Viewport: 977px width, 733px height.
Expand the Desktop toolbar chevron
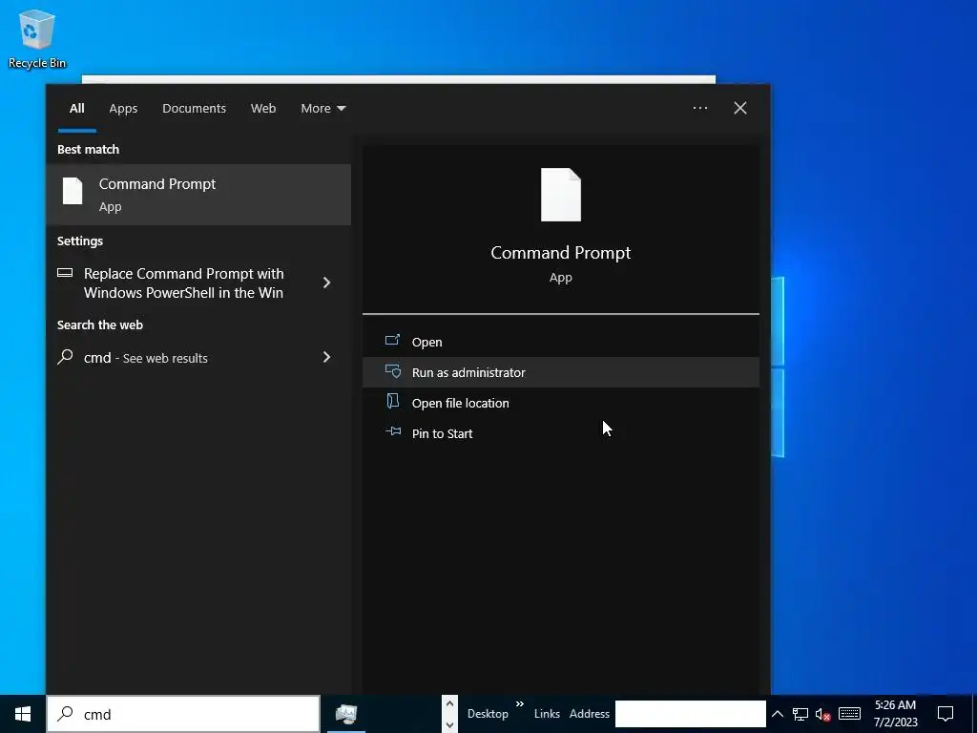click(520, 704)
